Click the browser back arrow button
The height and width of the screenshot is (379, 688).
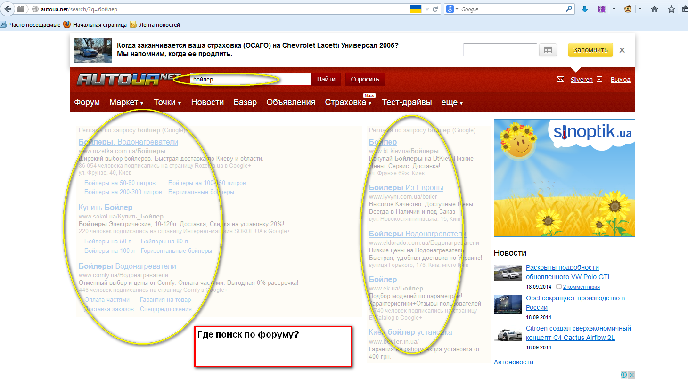(x=8, y=9)
